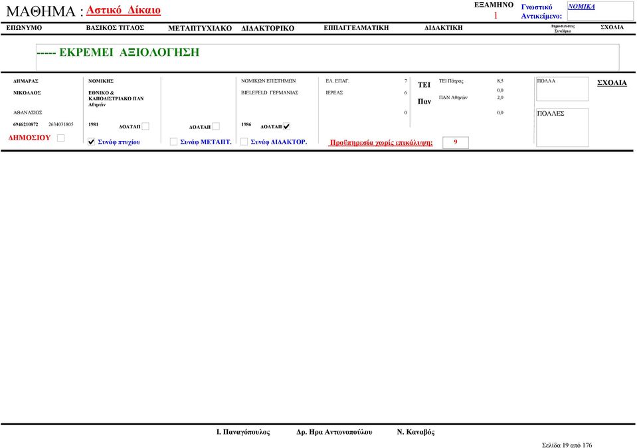Click the ΤΕΙ Πάτρας teaching entry

(451, 81)
